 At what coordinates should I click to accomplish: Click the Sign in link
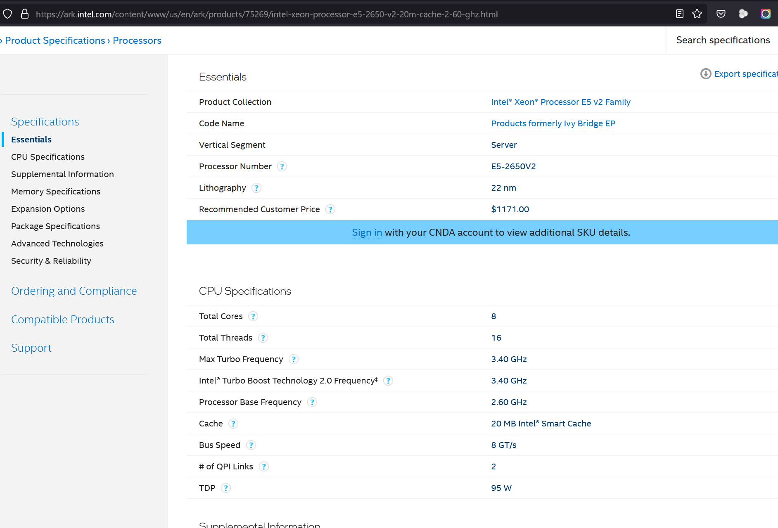[x=367, y=233]
